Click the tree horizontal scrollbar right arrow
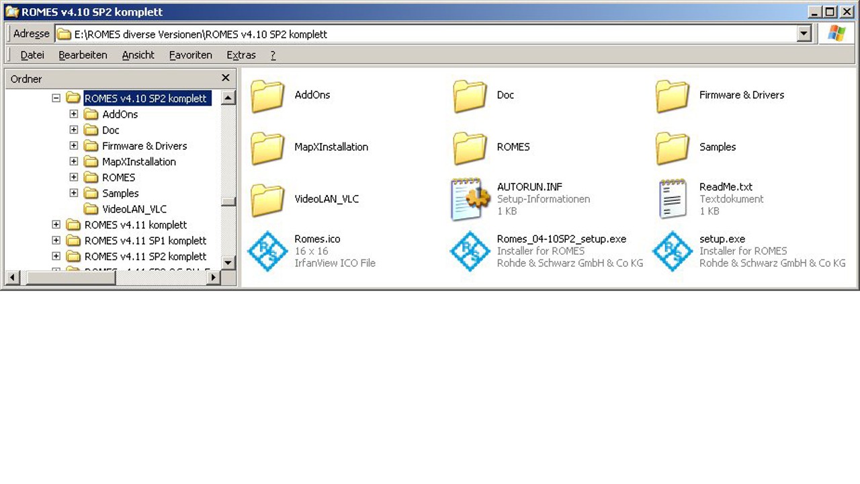 214,277
